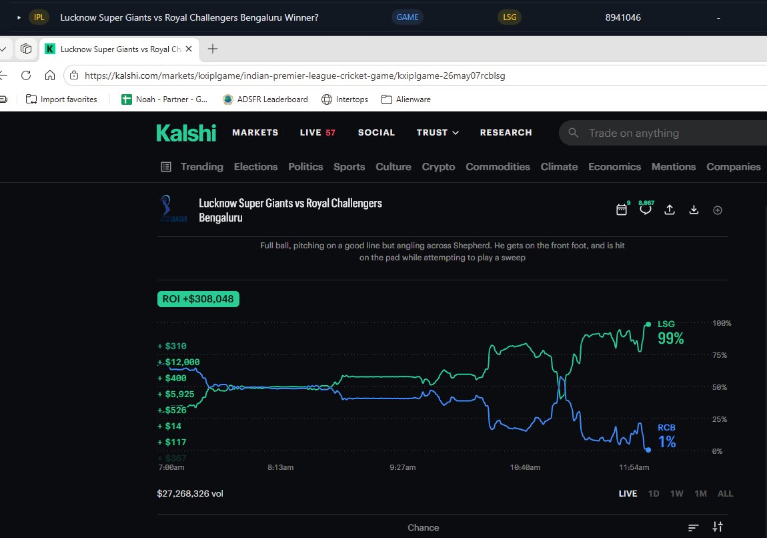Click the RCB chart endpoint at 1%
Image resolution: width=767 pixels, height=538 pixels.
pos(648,449)
